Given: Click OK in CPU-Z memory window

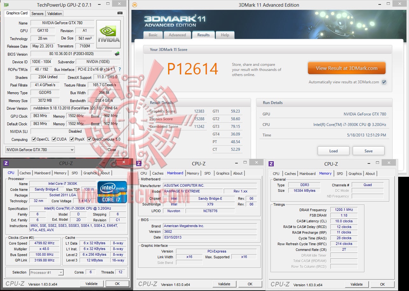Looking at the screenshot, I should point(383,284).
